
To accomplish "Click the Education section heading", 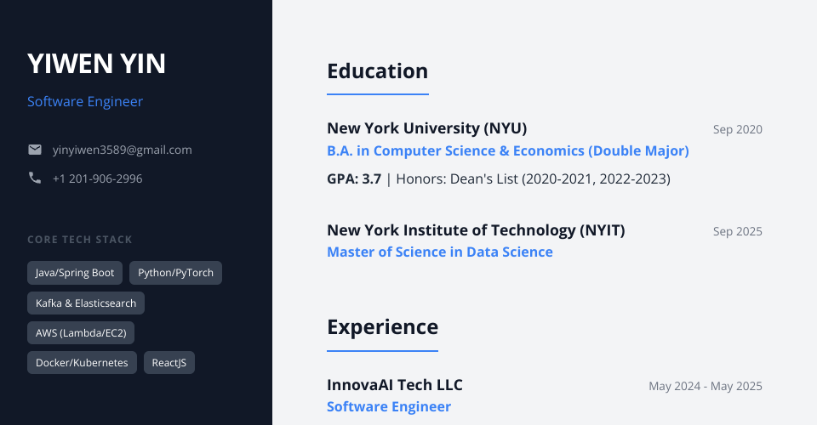I will click(x=377, y=71).
